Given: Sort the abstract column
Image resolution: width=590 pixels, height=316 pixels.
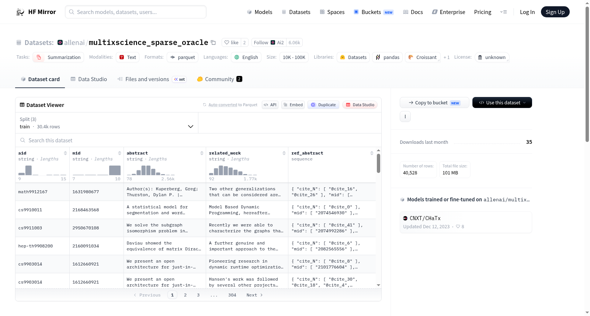Looking at the screenshot, I should point(202,153).
